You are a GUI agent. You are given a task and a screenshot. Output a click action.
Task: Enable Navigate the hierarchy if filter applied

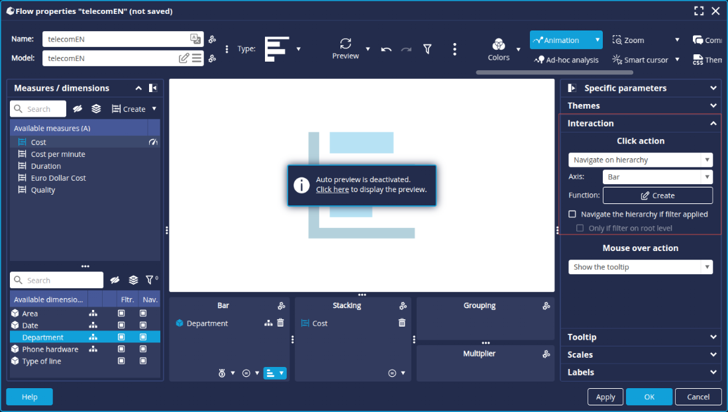(572, 214)
